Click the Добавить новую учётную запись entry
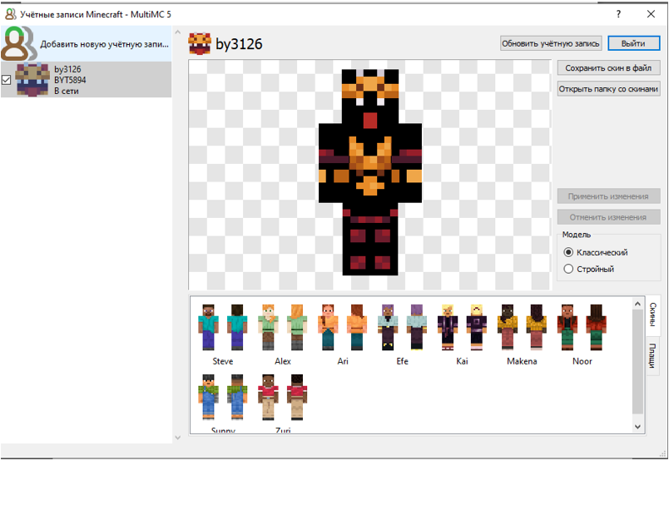 click(x=87, y=43)
